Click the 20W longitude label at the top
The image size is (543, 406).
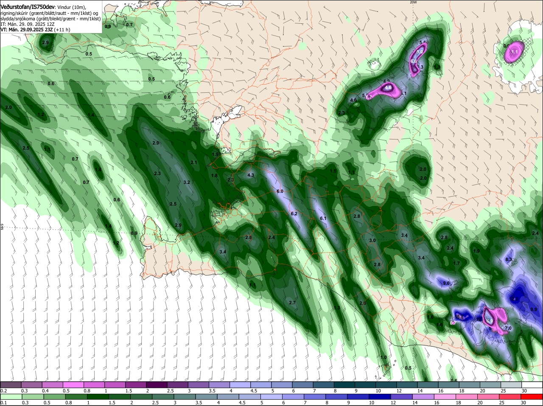click(x=413, y=2)
